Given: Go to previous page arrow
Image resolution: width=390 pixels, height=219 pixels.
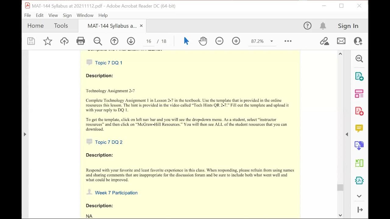Looking at the screenshot, I should tap(114, 41).
